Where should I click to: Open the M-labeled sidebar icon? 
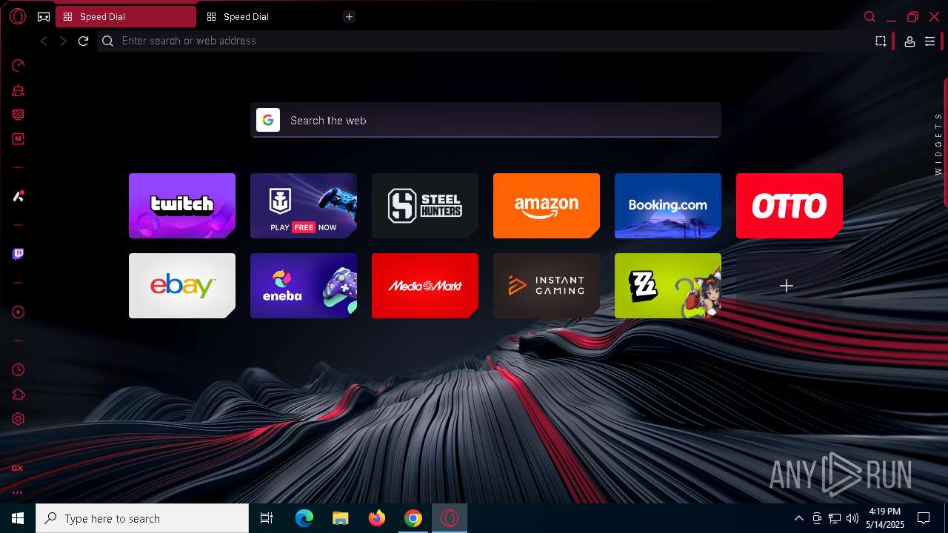[19, 138]
